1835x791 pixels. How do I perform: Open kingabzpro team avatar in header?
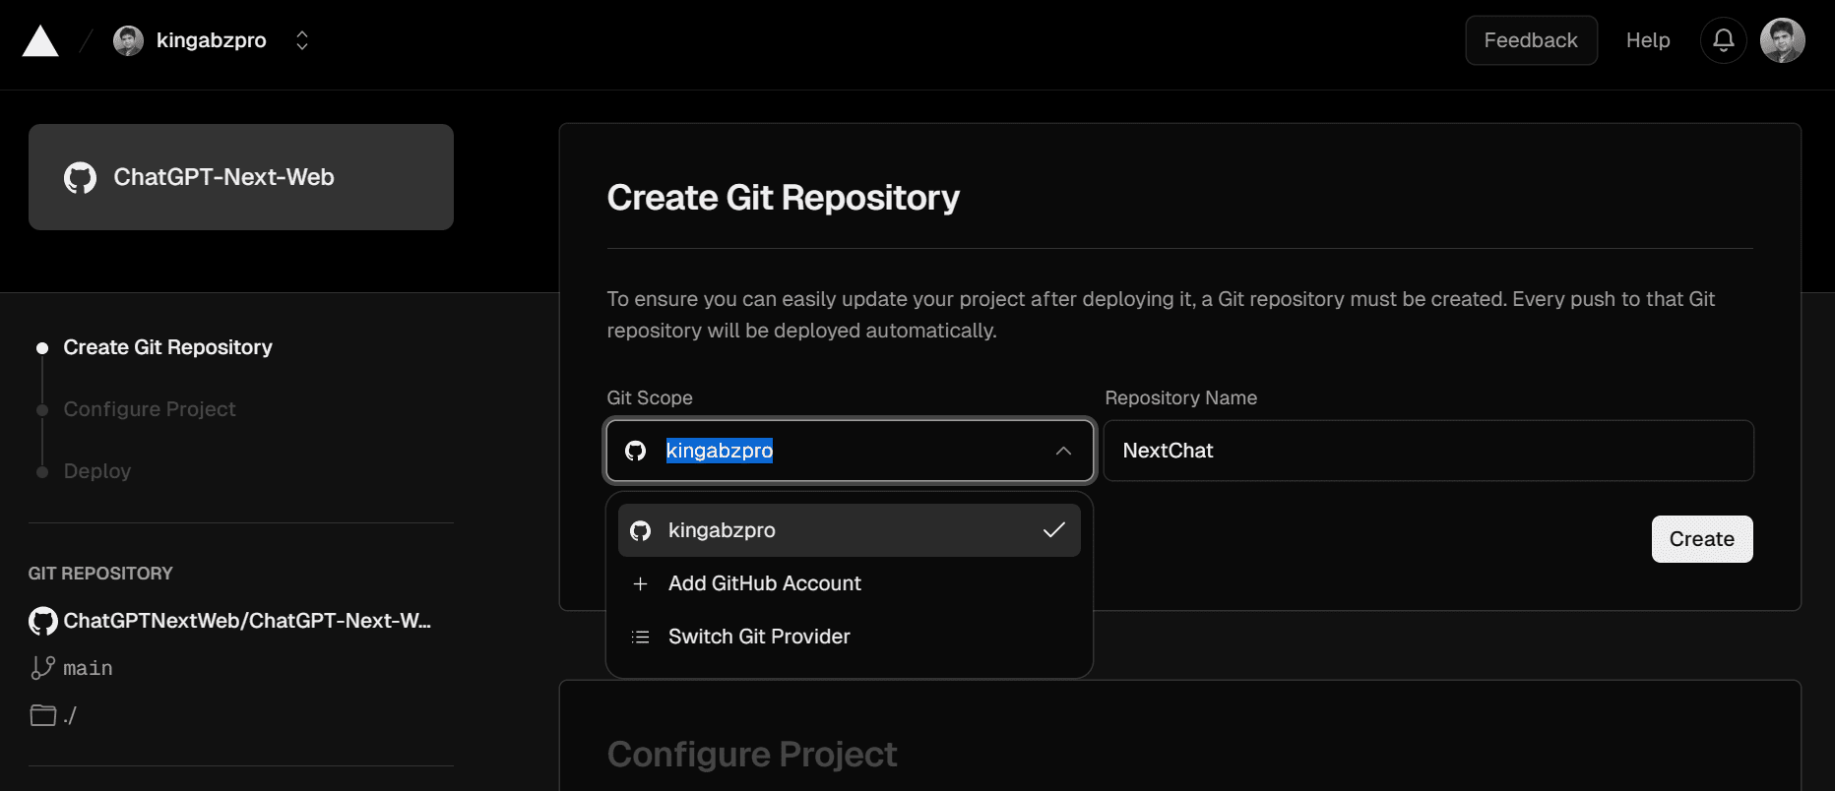(x=128, y=40)
